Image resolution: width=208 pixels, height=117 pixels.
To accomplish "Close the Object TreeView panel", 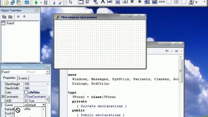I will 37,10.
